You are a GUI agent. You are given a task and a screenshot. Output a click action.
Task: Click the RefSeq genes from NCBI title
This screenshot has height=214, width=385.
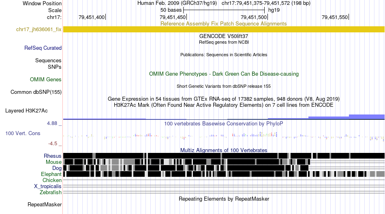click(x=224, y=42)
